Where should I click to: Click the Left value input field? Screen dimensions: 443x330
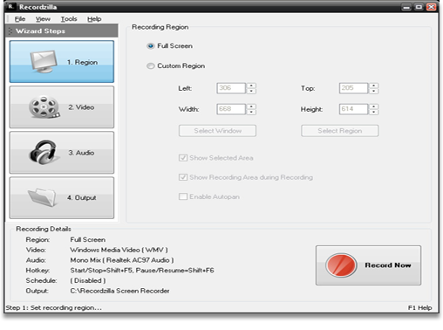(x=231, y=88)
